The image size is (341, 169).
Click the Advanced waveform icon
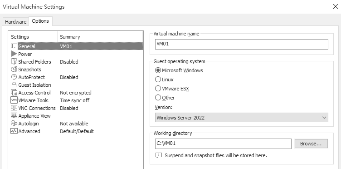tap(14, 131)
